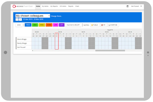Add a Public note

coord(95,25)
